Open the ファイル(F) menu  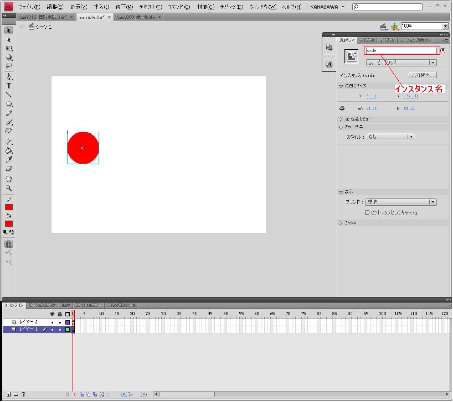pyautogui.click(x=29, y=7)
